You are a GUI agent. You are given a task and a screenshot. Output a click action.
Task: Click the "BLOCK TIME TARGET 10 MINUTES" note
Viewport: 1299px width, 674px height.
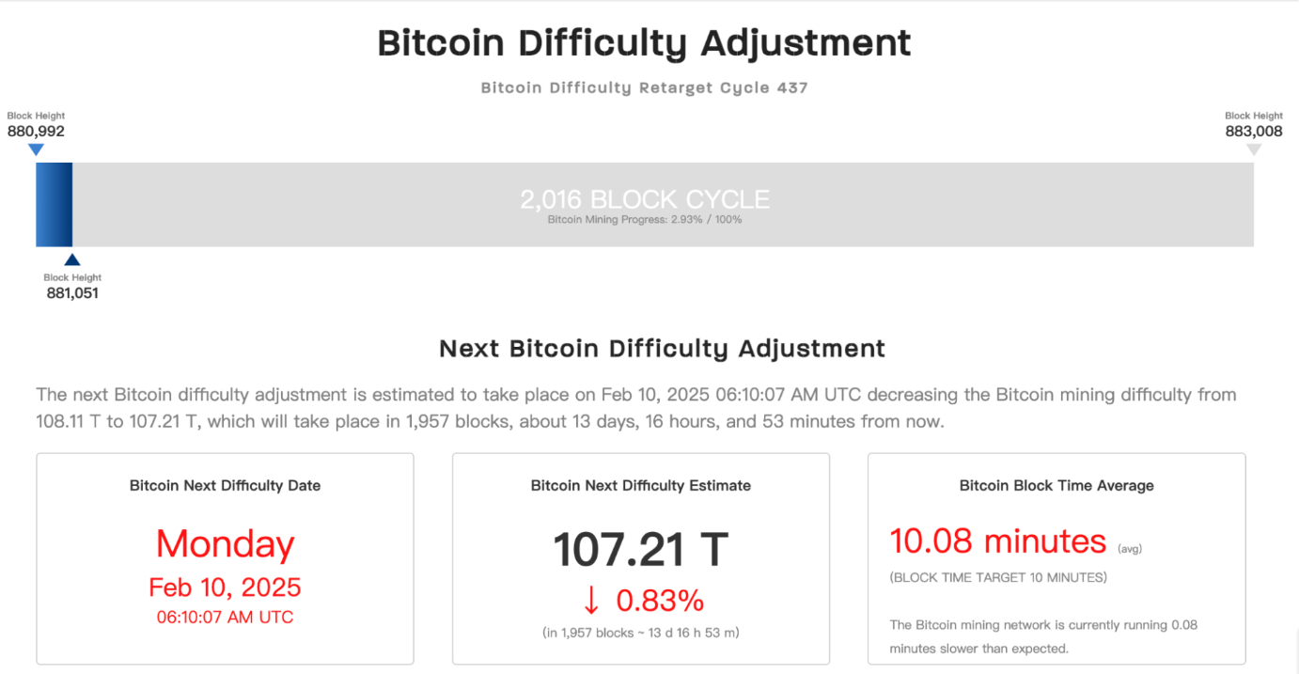click(997, 577)
